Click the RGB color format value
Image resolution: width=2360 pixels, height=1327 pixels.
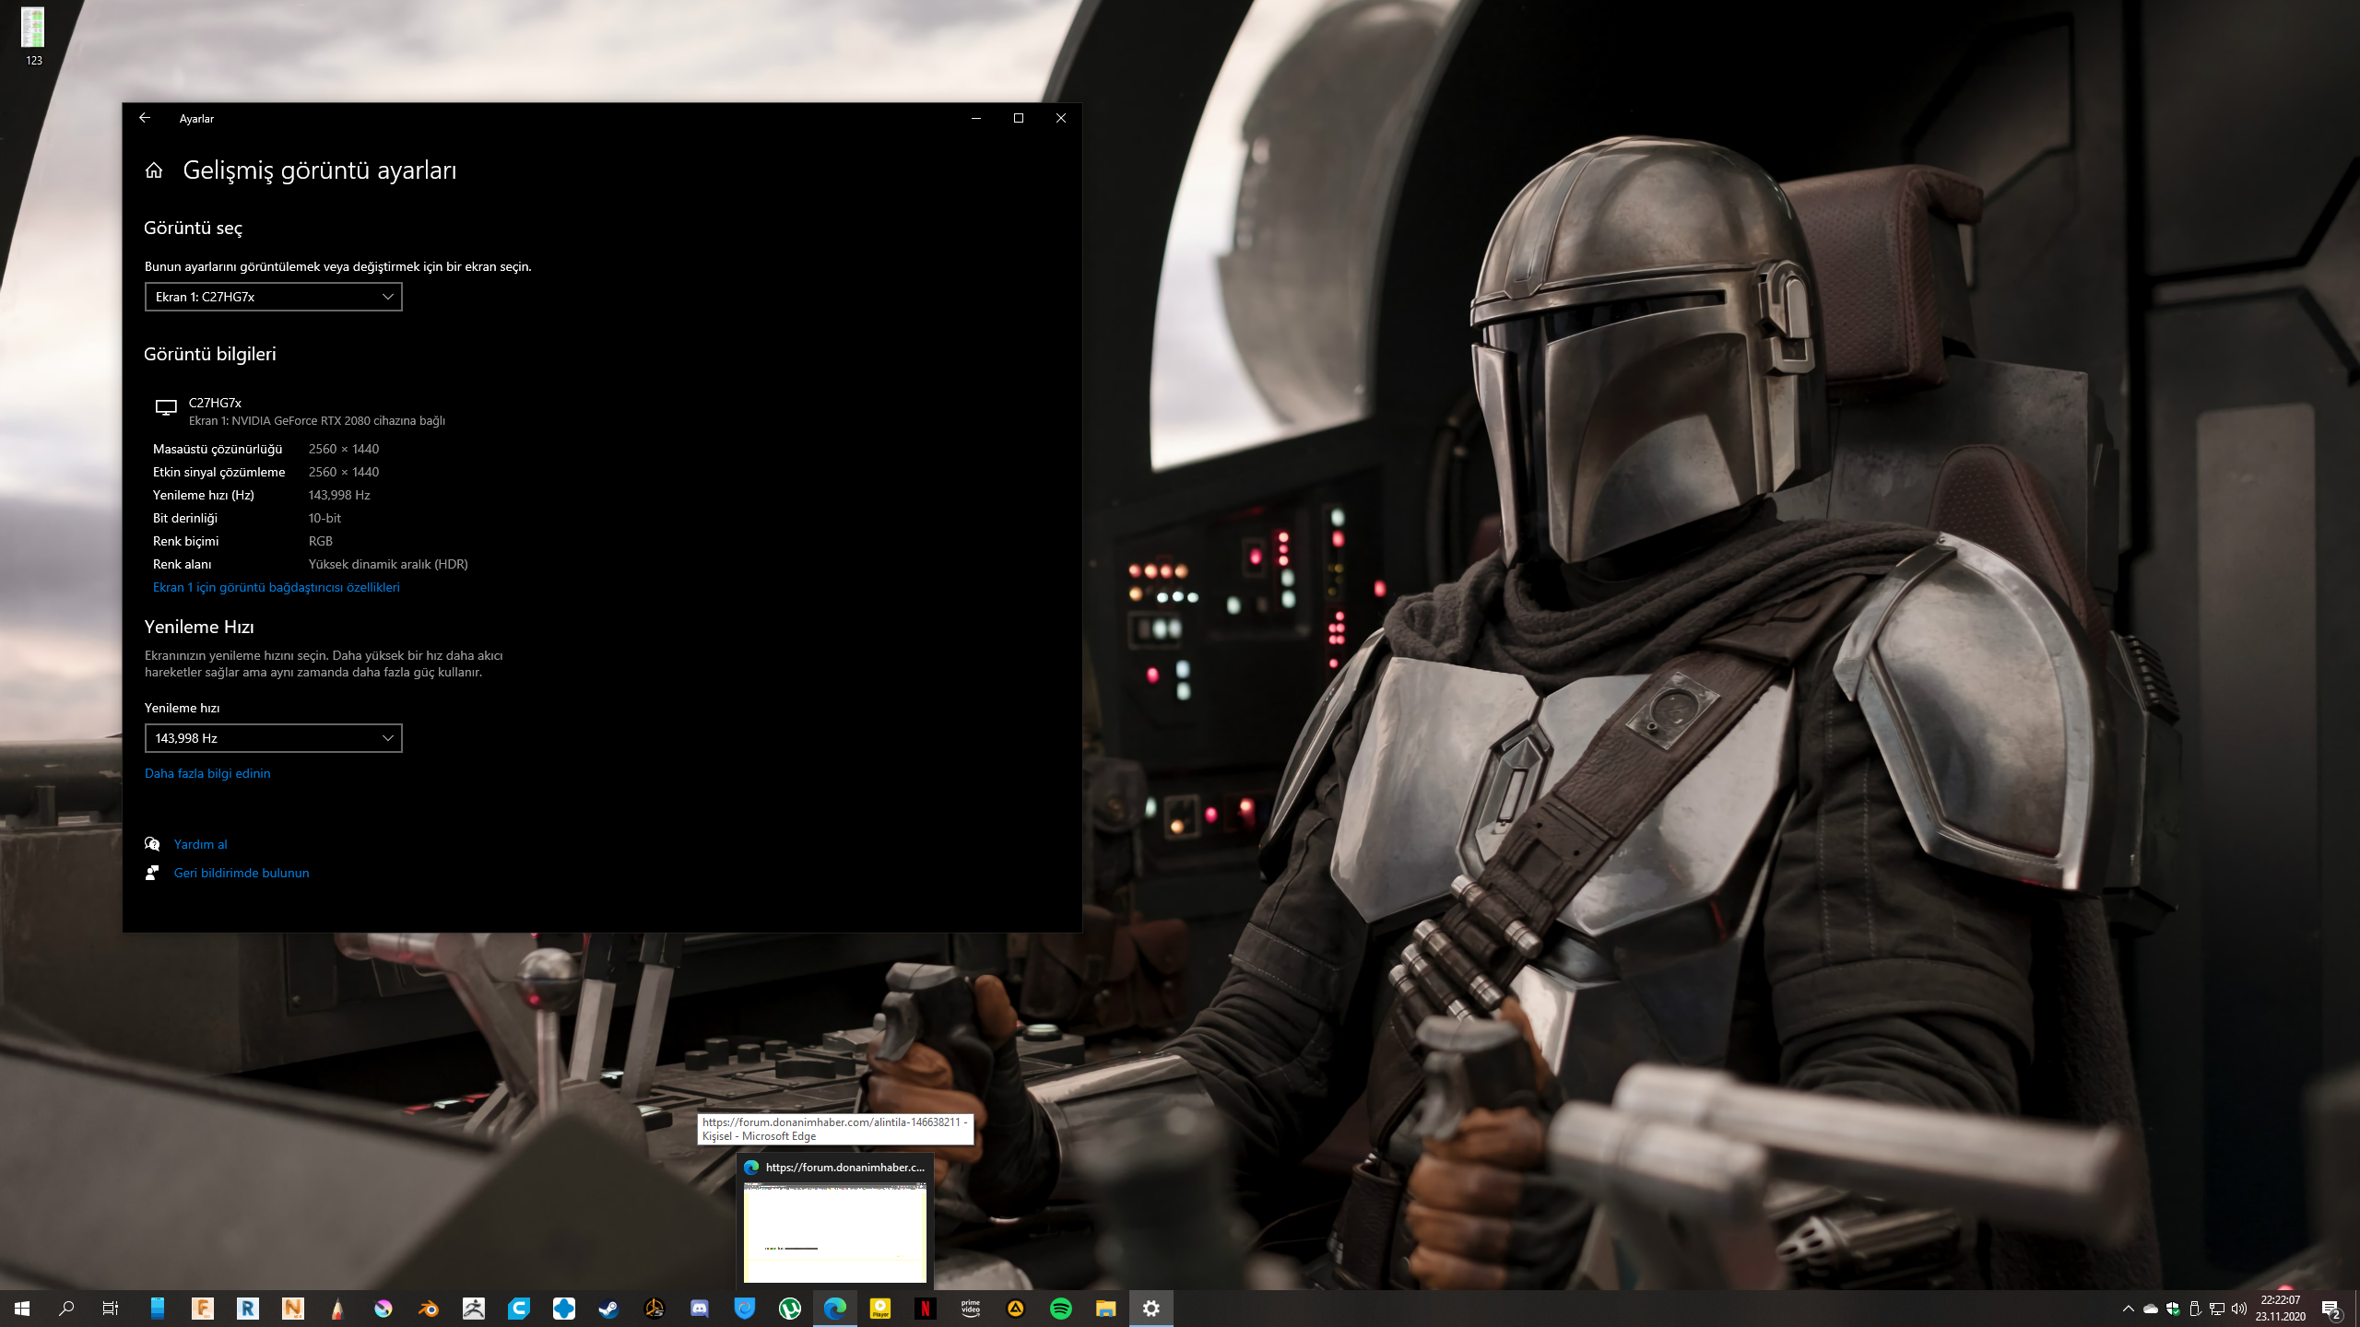point(321,541)
